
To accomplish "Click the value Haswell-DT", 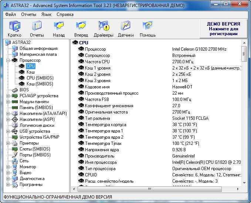I will pos(182,87).
